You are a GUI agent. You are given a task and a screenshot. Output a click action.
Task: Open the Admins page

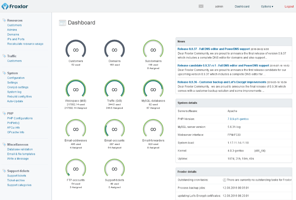pyautogui.click(x=12, y=30)
